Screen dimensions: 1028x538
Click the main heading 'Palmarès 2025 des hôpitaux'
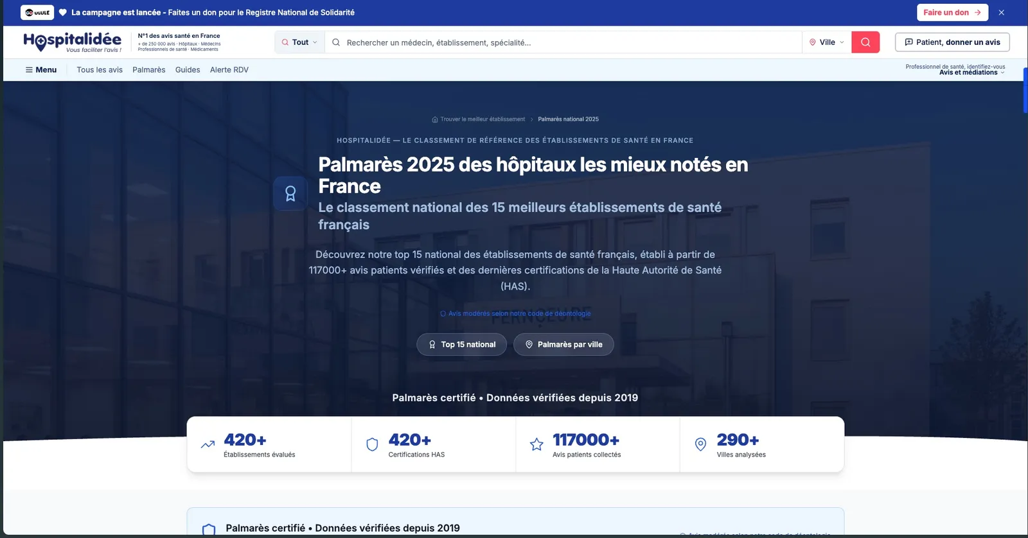533,175
